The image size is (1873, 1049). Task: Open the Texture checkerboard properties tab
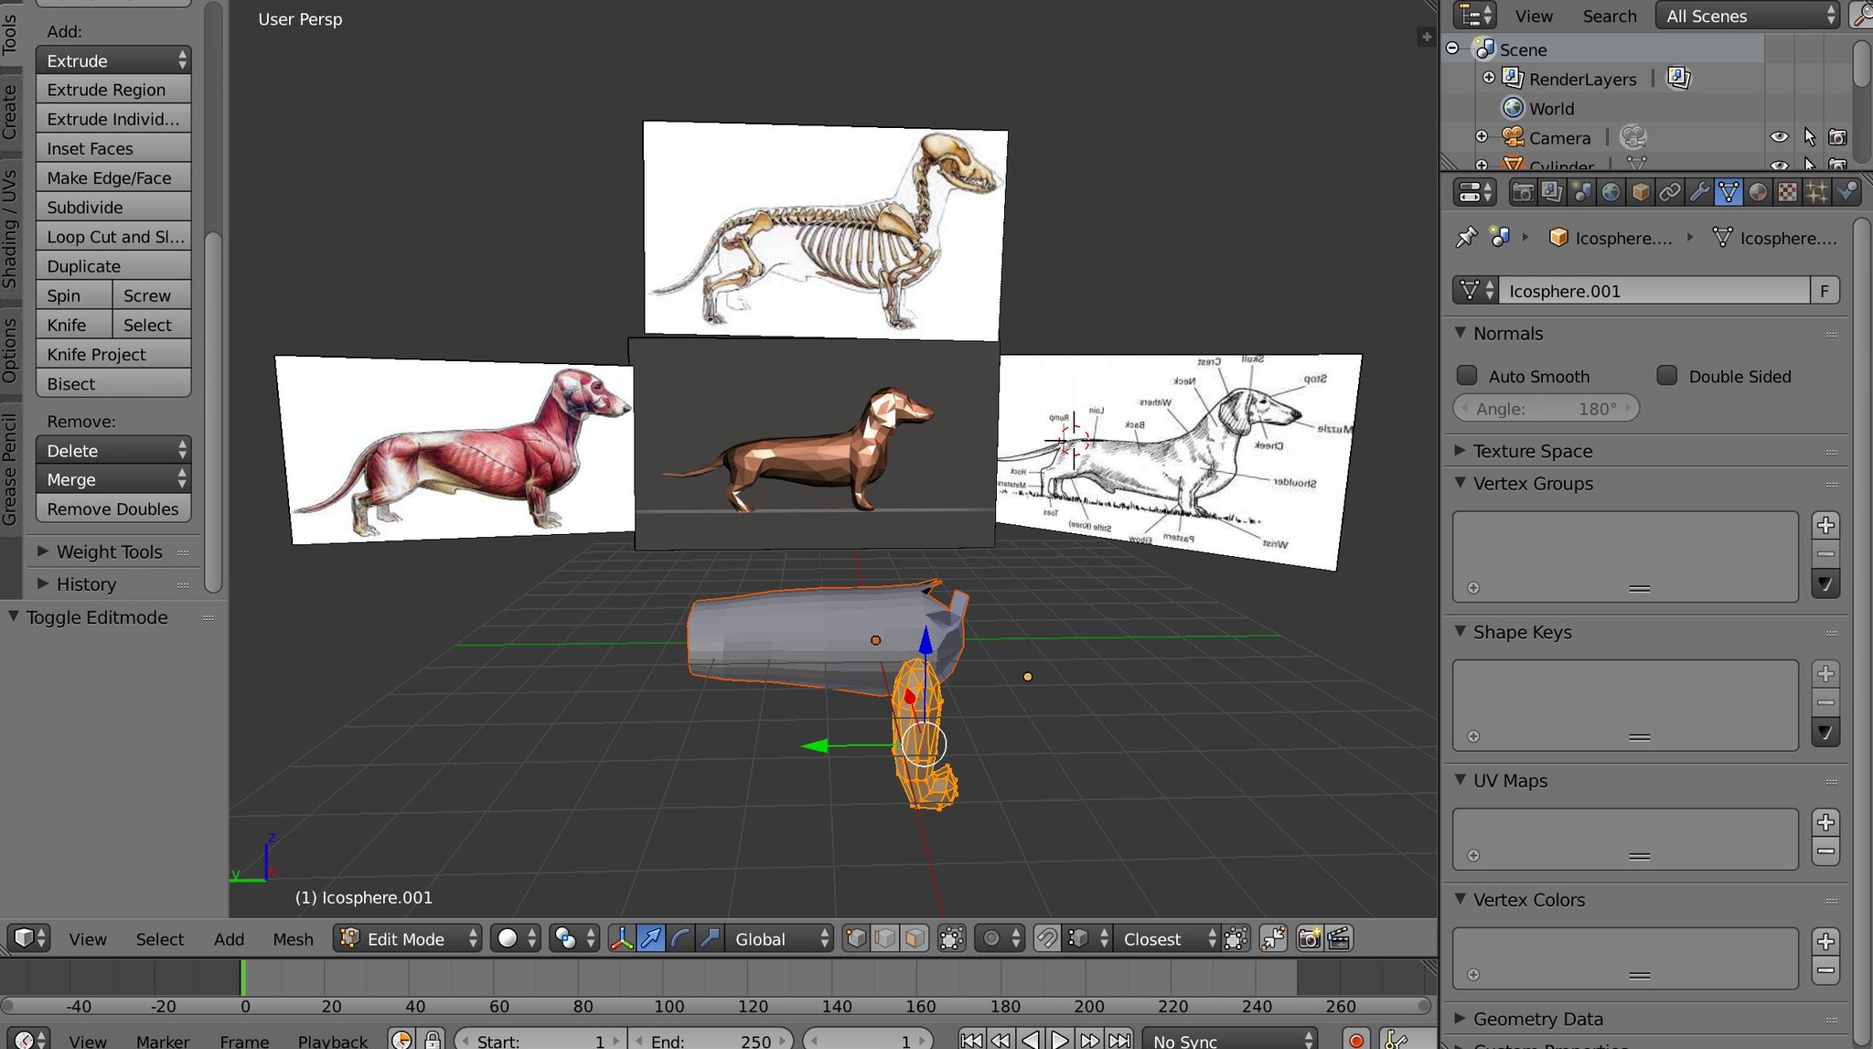(1786, 192)
